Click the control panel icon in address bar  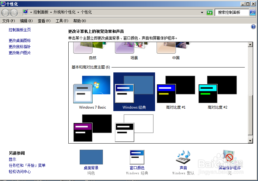[x=25, y=12]
